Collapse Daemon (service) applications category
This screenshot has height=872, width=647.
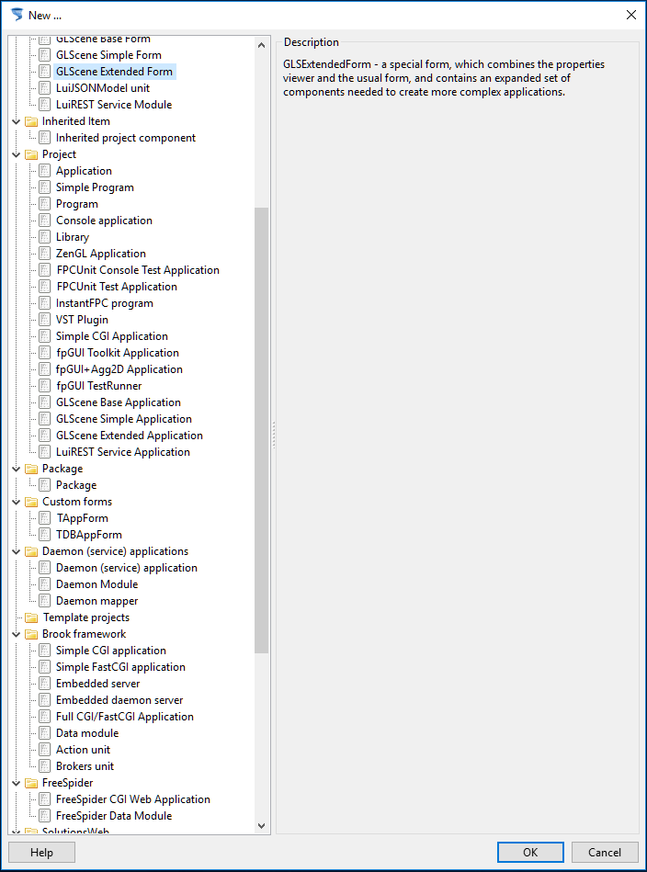coord(17,551)
